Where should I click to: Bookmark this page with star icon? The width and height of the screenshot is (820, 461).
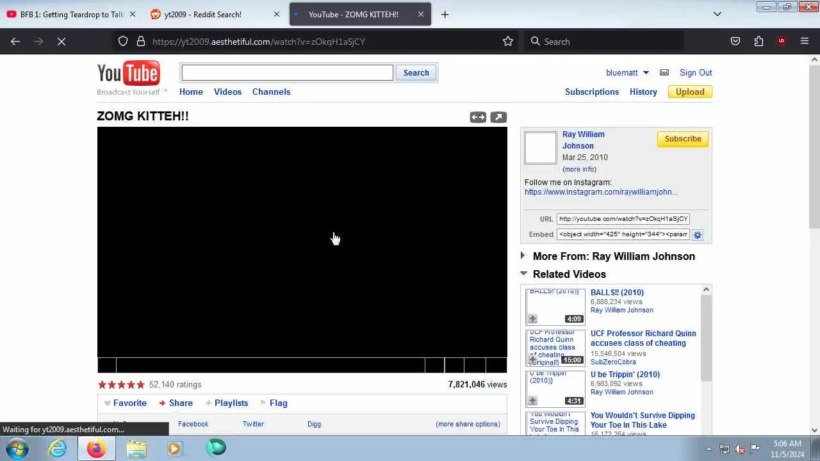point(508,42)
